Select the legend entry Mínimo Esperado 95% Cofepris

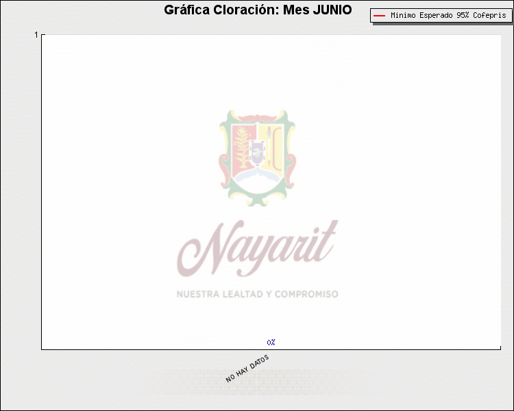click(441, 15)
